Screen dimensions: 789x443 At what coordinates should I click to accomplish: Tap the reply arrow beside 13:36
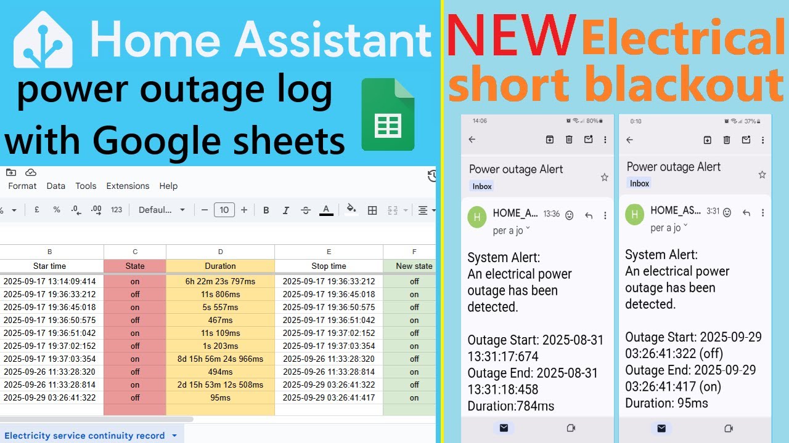589,215
